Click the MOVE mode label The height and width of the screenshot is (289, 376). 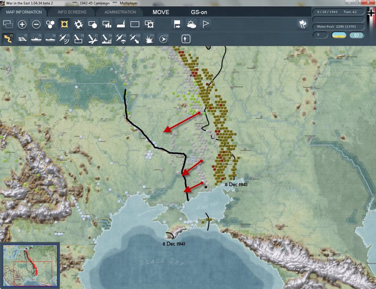coord(161,12)
